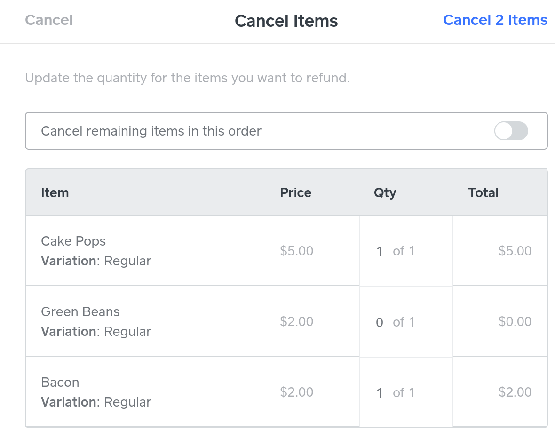The image size is (555, 431).
Task: Toggle Cancel remaining items switch
Action: [511, 131]
